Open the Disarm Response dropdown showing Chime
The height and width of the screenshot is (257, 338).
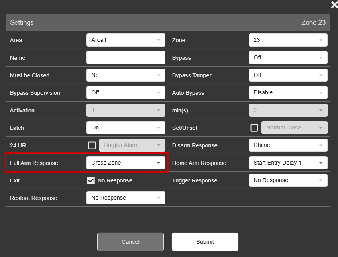click(x=288, y=145)
